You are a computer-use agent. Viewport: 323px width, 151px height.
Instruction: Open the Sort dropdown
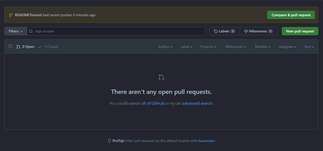coord(309,47)
